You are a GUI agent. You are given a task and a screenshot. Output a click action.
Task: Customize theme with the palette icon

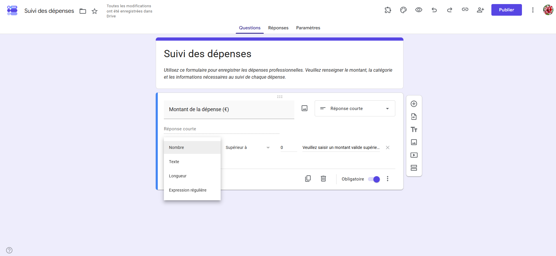(403, 10)
